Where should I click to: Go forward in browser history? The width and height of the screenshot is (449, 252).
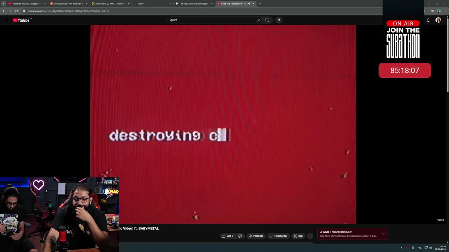coord(10,11)
